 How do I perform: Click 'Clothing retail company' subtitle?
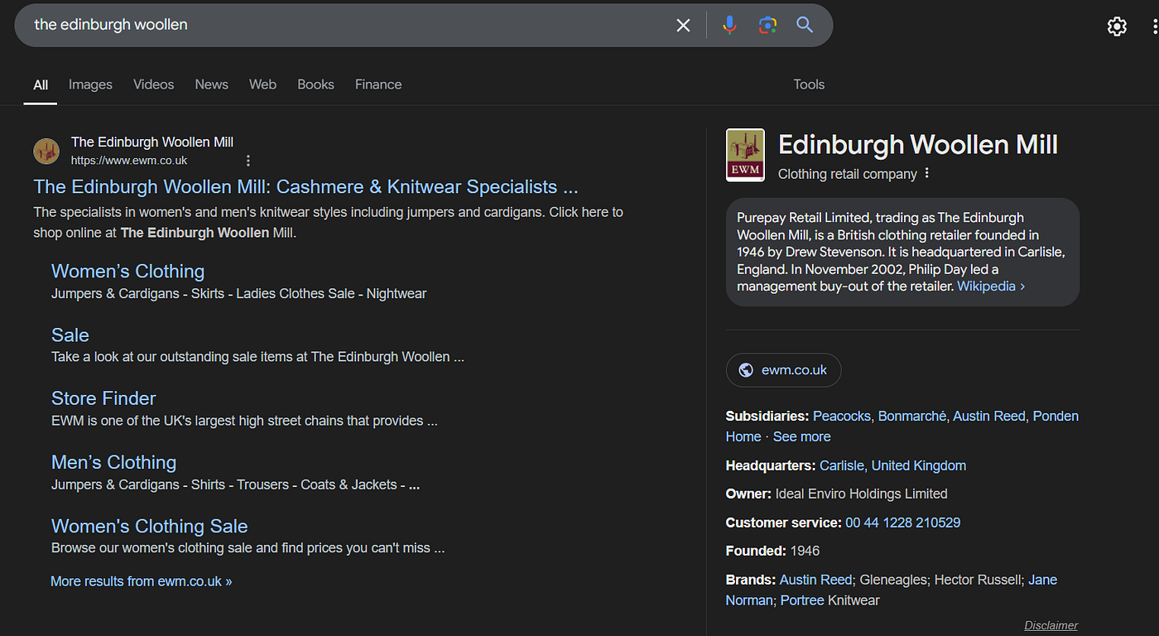pos(847,175)
